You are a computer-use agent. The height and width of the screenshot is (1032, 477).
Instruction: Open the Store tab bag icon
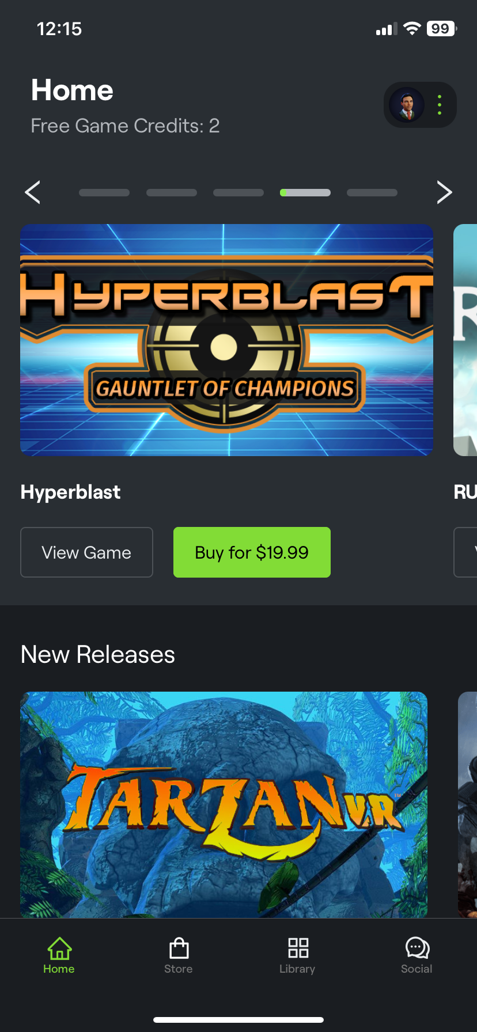(x=179, y=948)
